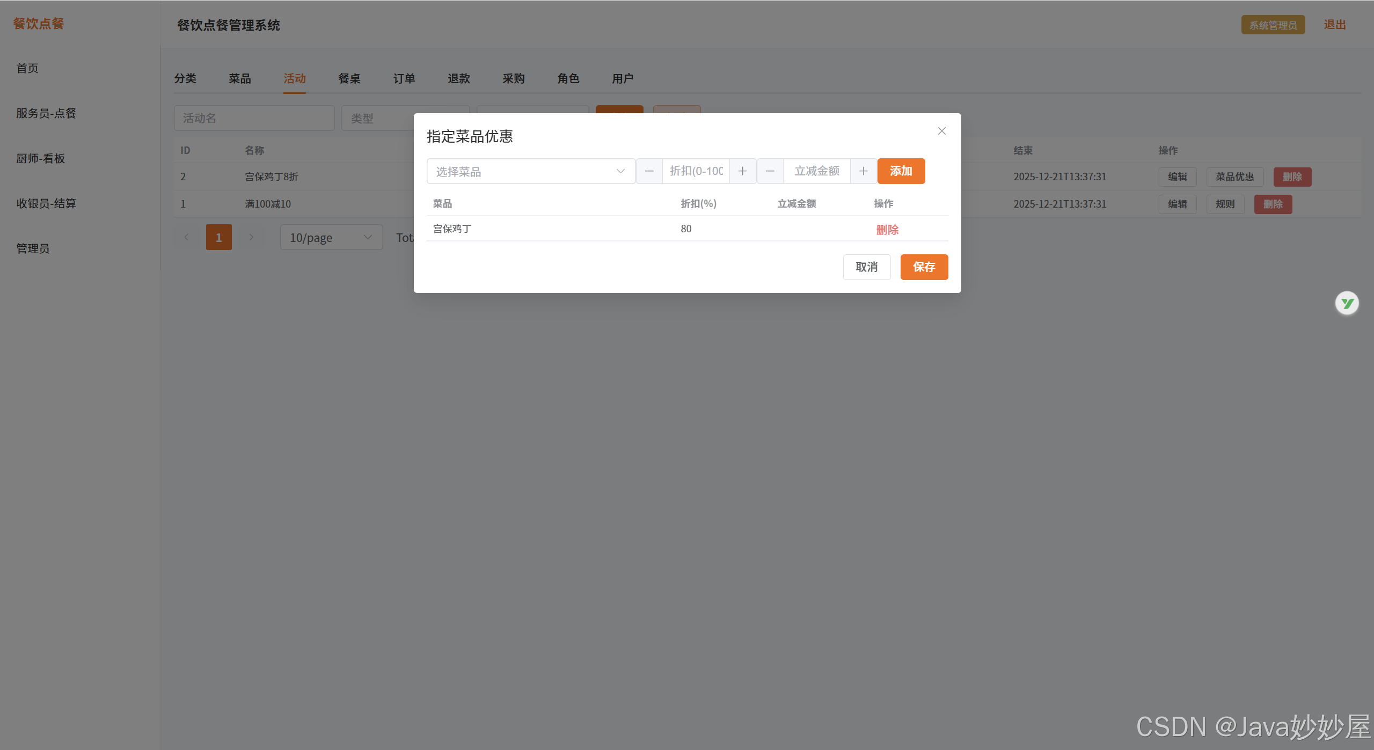The height and width of the screenshot is (750, 1374).
Task: Click 退出 to log out
Action: click(x=1334, y=25)
